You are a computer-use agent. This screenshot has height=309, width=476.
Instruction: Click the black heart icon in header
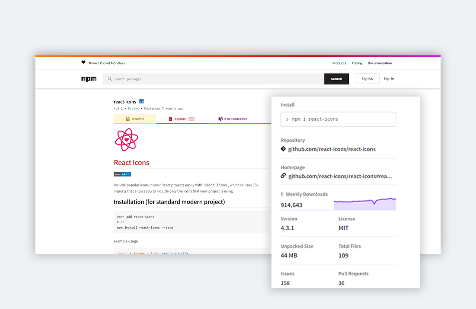coord(83,62)
